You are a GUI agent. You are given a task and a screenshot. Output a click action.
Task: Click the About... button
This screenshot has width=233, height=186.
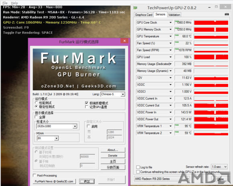113,150
